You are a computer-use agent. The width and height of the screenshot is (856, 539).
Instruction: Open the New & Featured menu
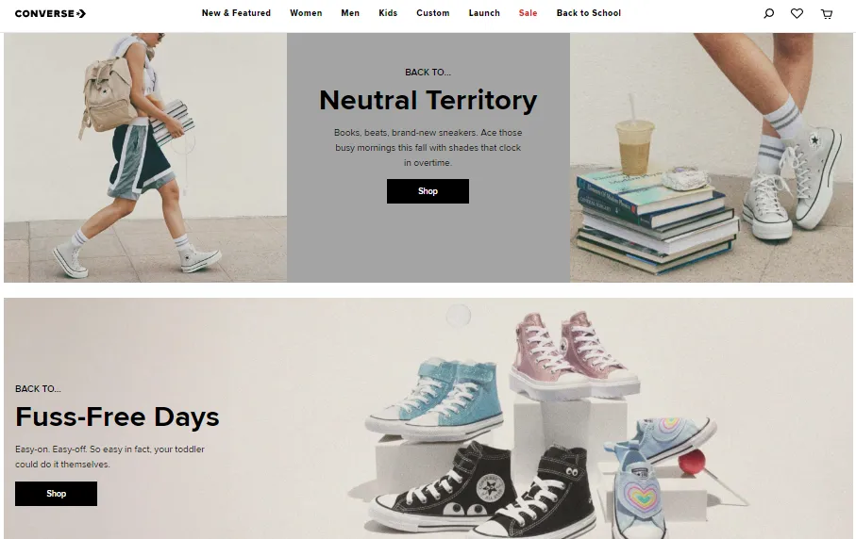236,13
